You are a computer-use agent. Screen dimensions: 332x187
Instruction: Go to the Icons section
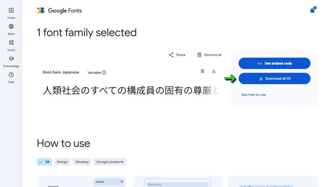pyautogui.click(x=11, y=46)
